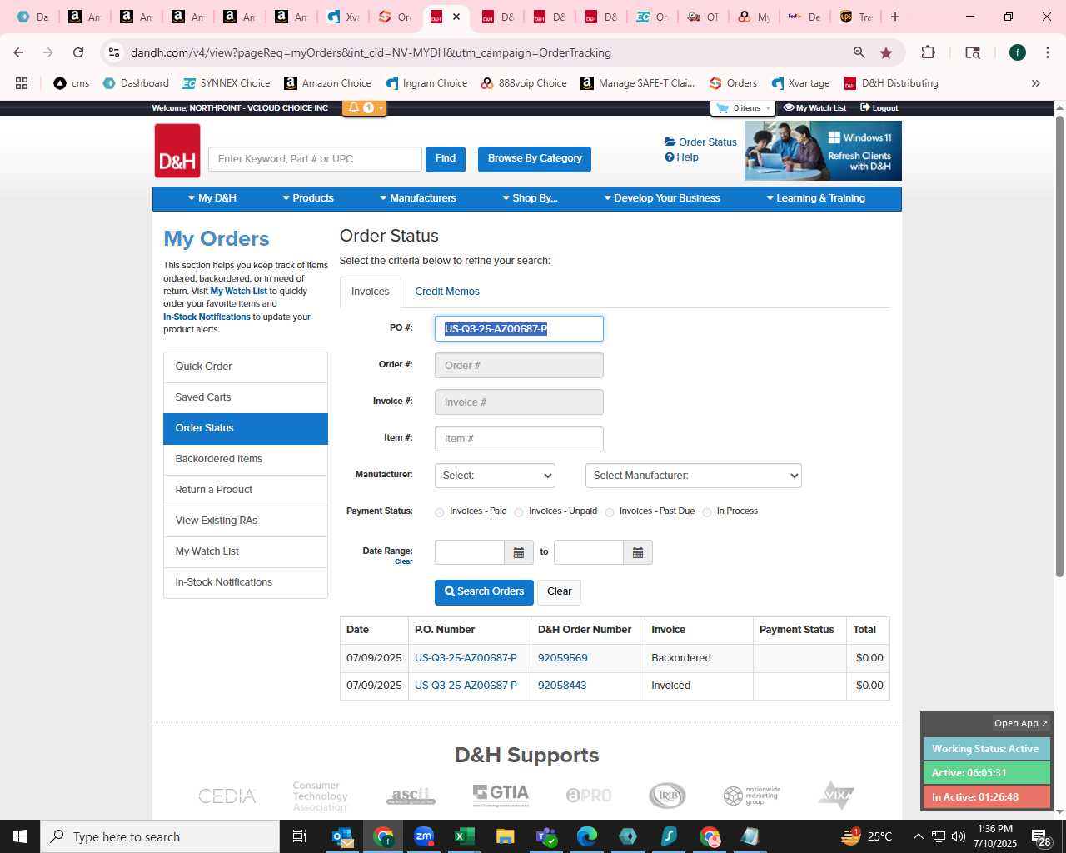
Task: Open Zoom from the taskbar
Action: (424, 836)
